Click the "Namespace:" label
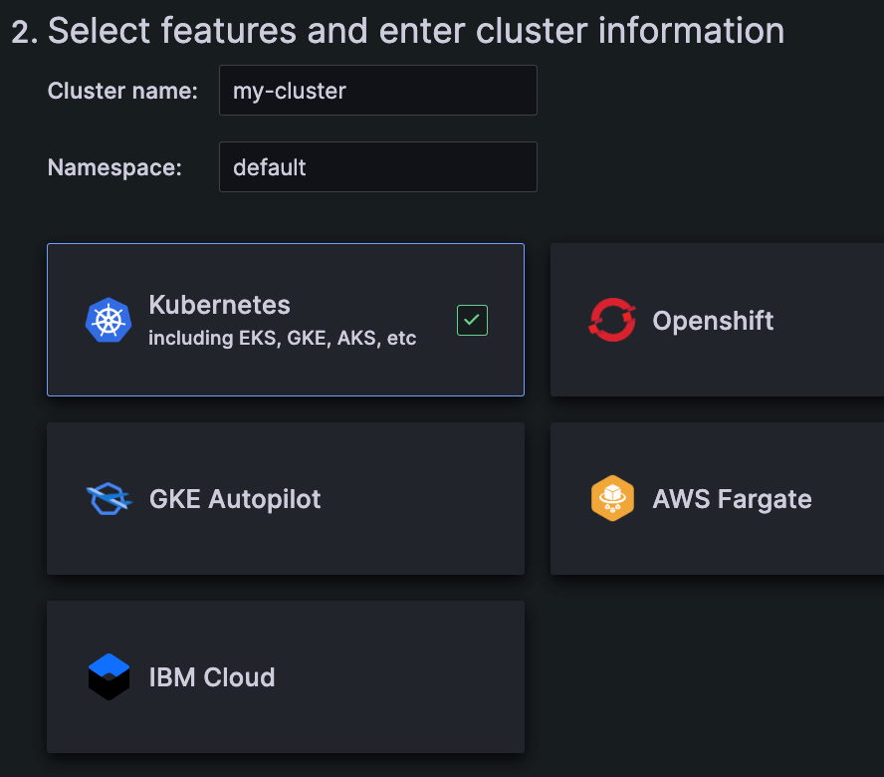 114,166
